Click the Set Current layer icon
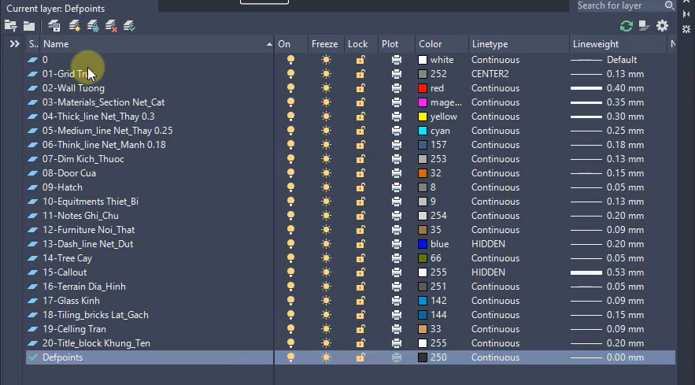The width and height of the screenshot is (695, 385). point(130,26)
